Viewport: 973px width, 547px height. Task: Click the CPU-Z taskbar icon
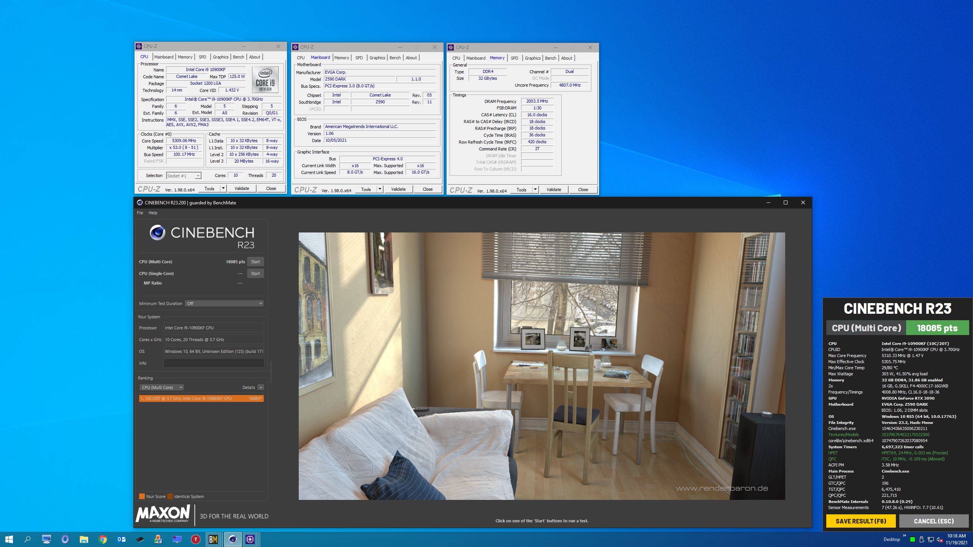click(x=250, y=539)
